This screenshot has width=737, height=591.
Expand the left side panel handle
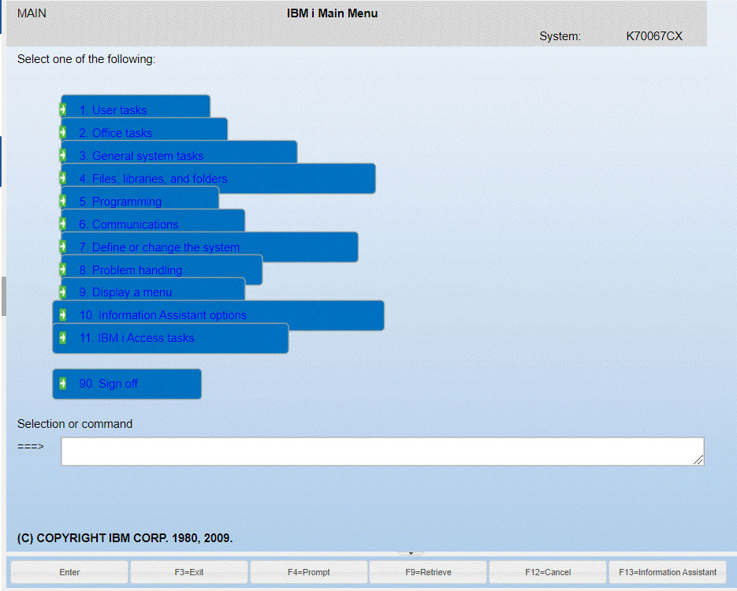click(3, 295)
